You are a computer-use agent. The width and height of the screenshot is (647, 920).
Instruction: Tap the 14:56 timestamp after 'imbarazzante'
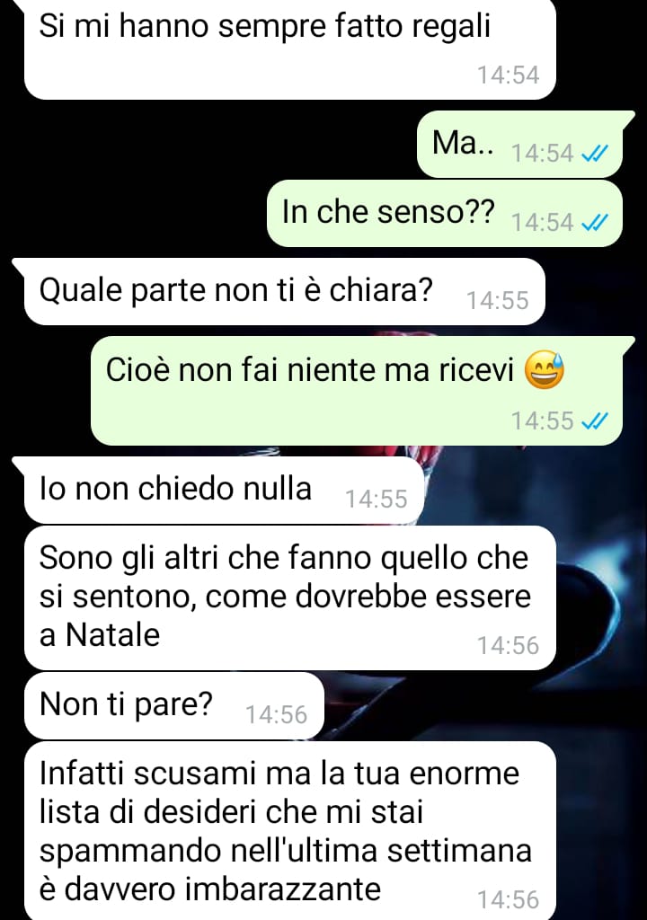(508, 900)
